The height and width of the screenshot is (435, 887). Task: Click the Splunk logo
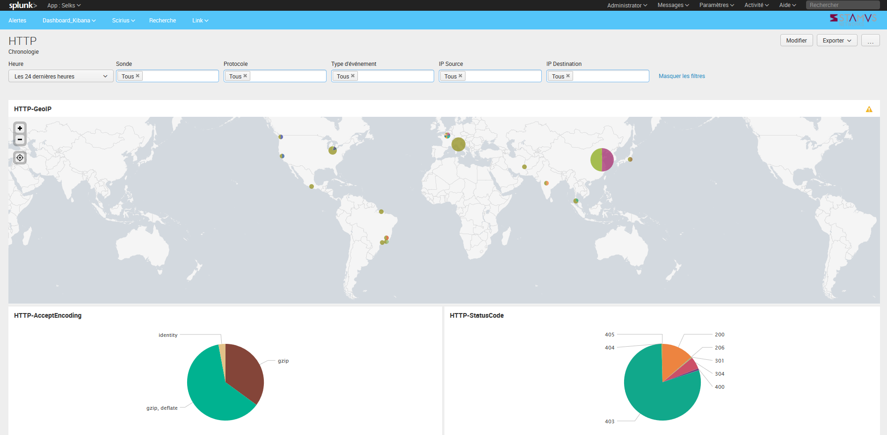pyautogui.click(x=23, y=5)
